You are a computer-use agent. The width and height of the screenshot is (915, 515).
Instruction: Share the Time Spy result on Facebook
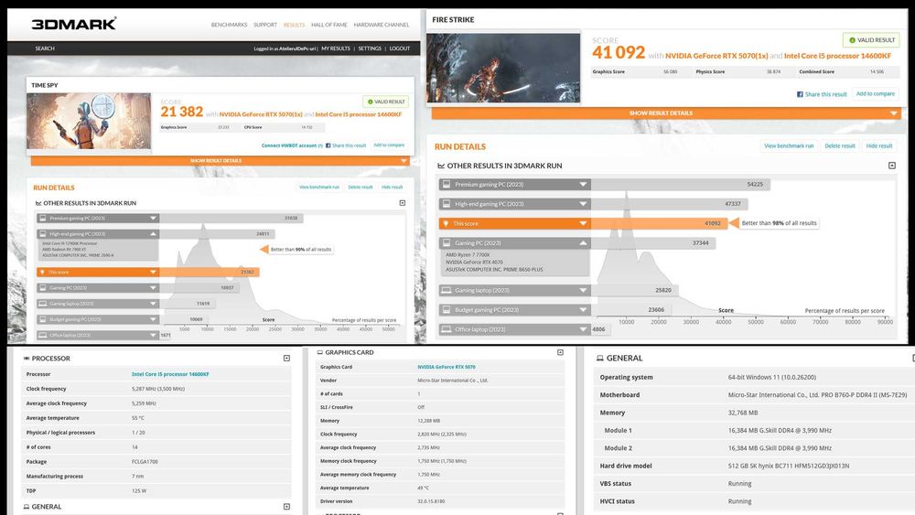[x=346, y=145]
